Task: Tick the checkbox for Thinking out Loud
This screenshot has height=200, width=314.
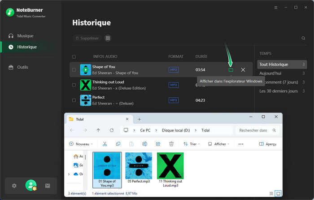Action: [74, 85]
